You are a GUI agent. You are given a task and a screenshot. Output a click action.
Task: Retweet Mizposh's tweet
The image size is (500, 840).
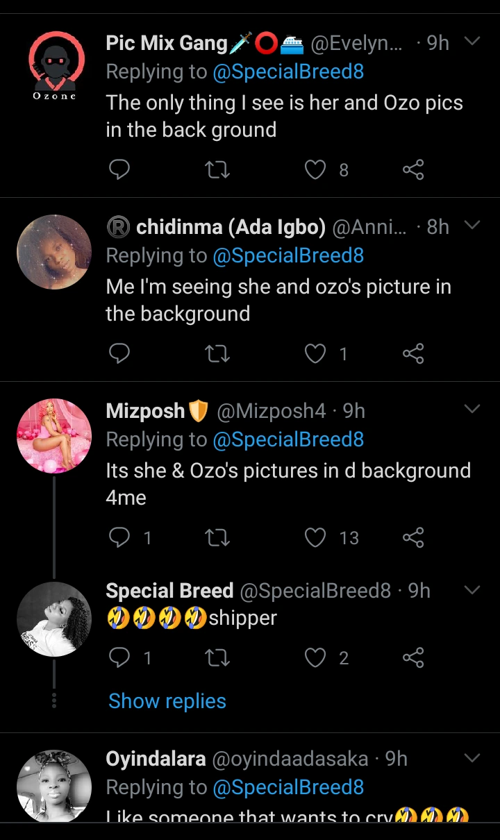tap(218, 537)
